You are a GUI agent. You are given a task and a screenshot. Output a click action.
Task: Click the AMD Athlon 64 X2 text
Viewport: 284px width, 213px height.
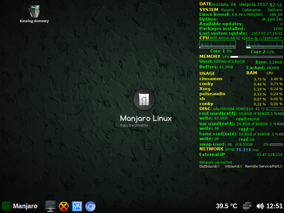pyautogui.click(x=232, y=38)
